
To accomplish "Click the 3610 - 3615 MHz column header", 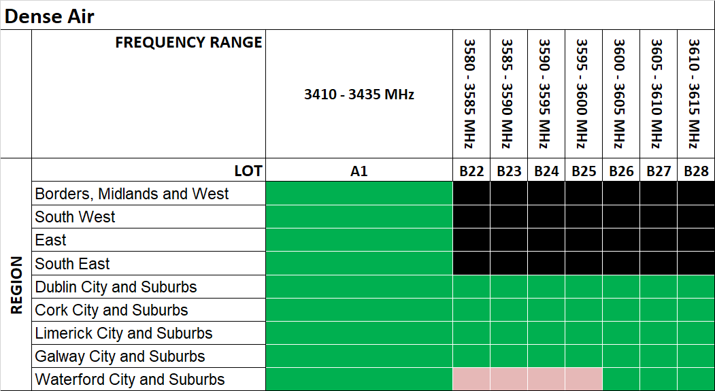I will (695, 95).
